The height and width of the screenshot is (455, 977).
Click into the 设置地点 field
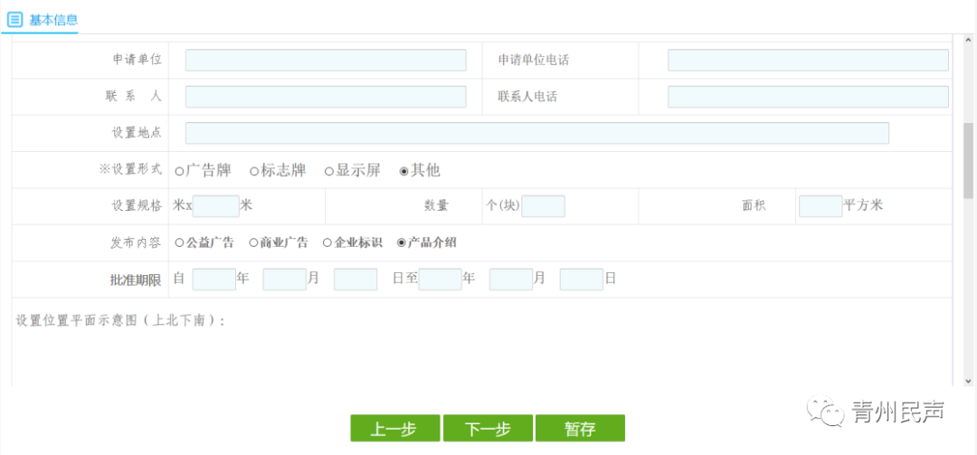pyautogui.click(x=536, y=133)
